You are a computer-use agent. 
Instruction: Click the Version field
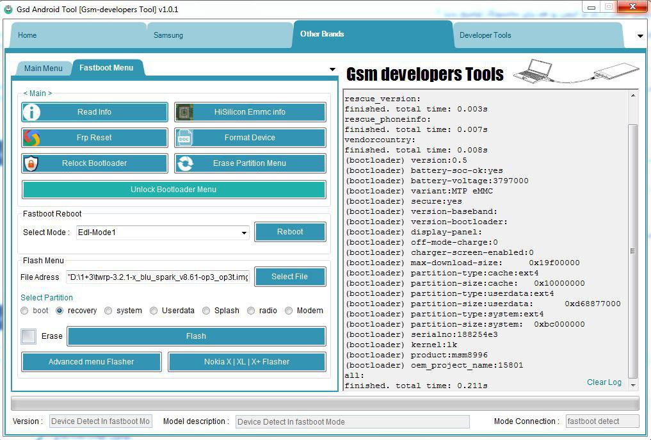(x=100, y=421)
